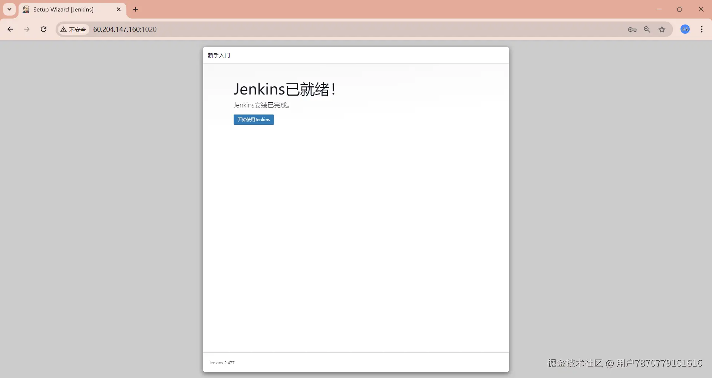Close the Setup Wizard [Jenkins] tab
712x378 pixels.
click(119, 9)
